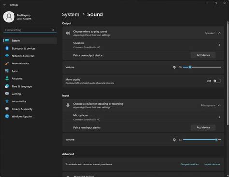Click the Accessibility figure icon

coord(7,101)
